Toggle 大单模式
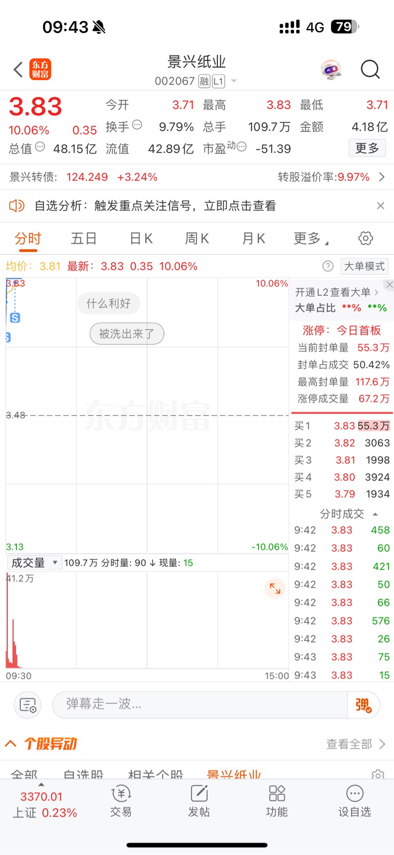Screen dimensions: 394x855 pyautogui.click(x=364, y=266)
